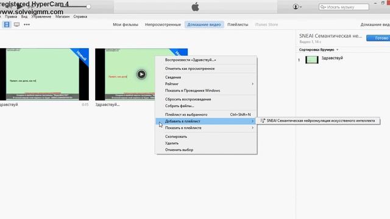Open the 'Управление' menu
This screenshot has width=390, height=219.
(41, 16)
